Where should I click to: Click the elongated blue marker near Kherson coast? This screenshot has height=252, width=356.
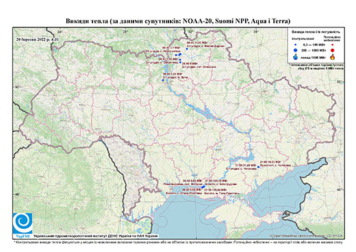pyautogui.click(x=203, y=187)
